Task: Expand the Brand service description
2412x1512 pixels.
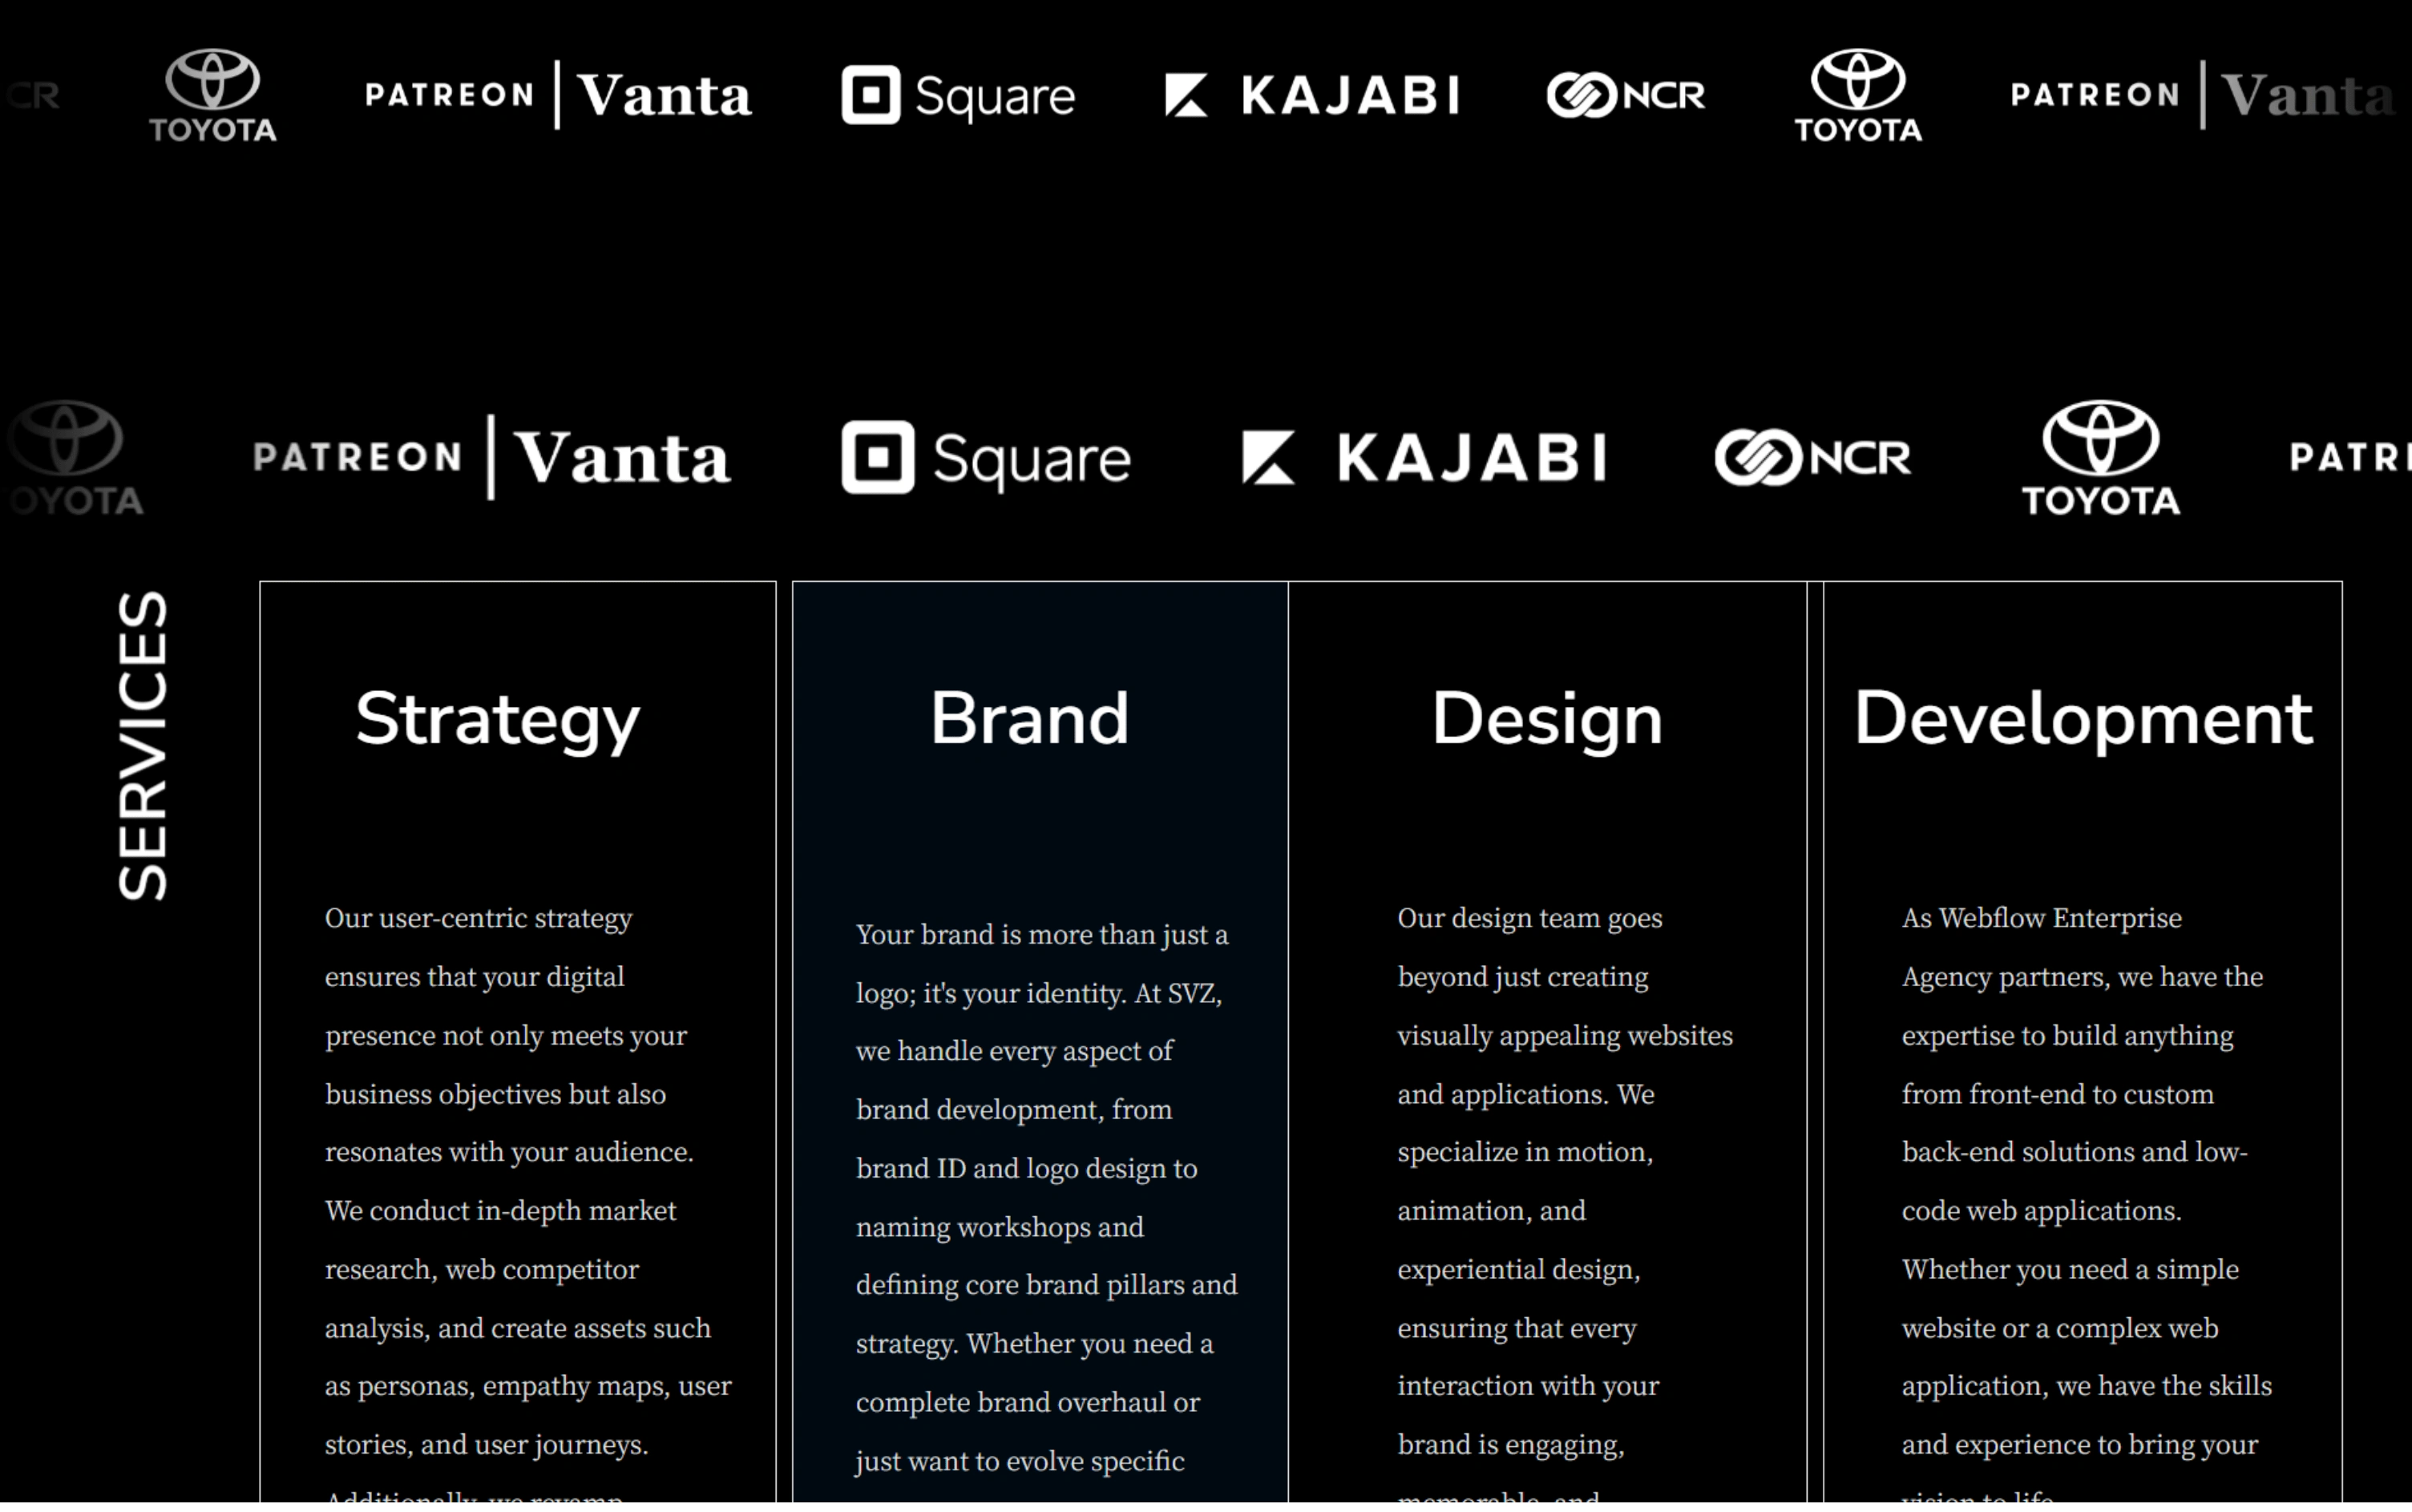Action: (x=1029, y=716)
